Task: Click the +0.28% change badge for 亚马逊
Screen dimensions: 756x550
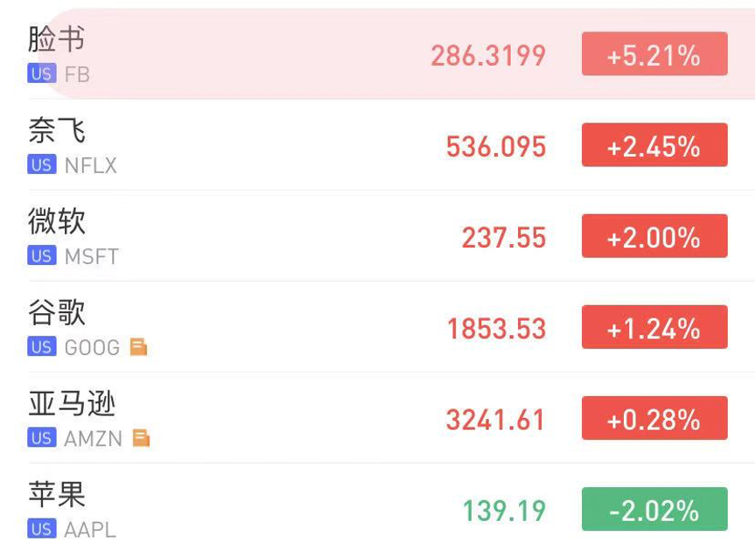Action: point(654,418)
